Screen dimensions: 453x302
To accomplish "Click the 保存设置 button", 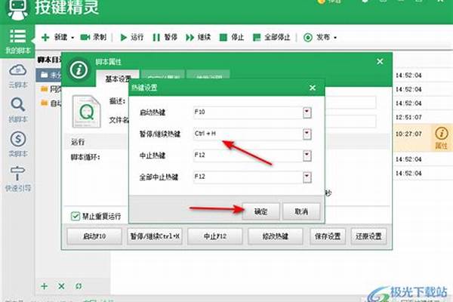I will 328,236.
